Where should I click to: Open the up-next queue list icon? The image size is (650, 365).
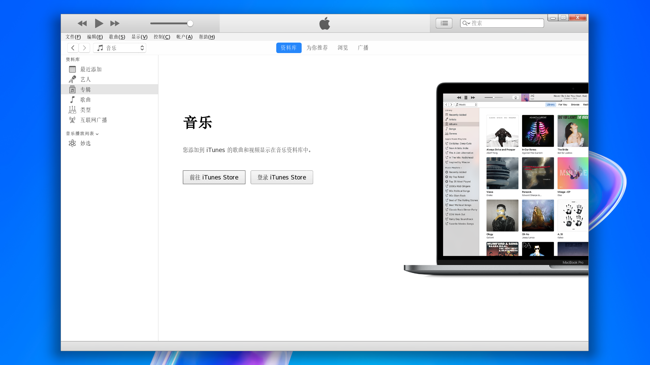444,23
